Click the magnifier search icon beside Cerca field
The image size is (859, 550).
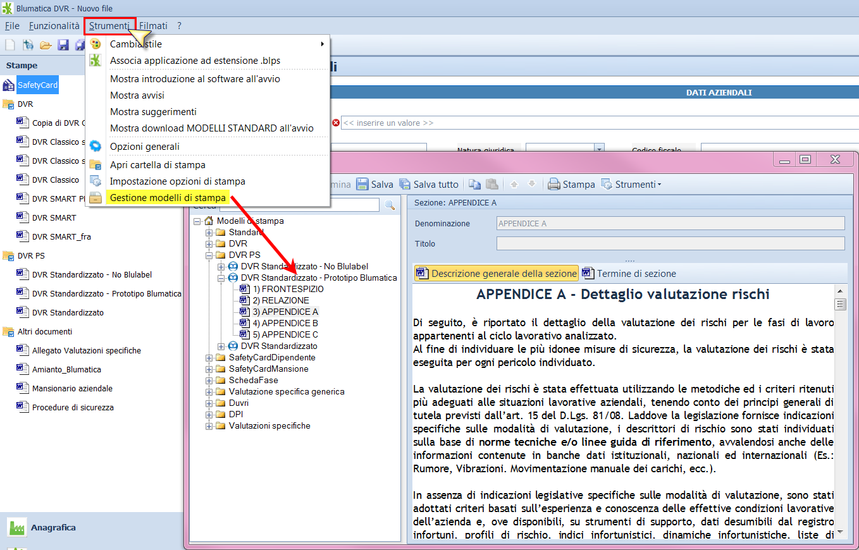tap(390, 205)
